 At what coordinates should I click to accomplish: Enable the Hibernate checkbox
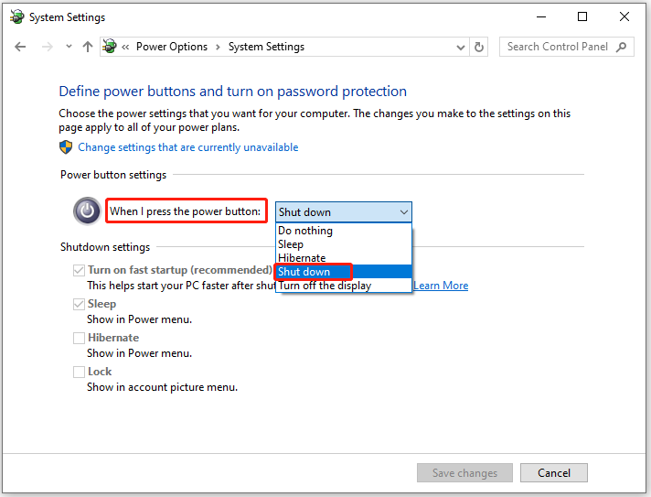coord(80,339)
